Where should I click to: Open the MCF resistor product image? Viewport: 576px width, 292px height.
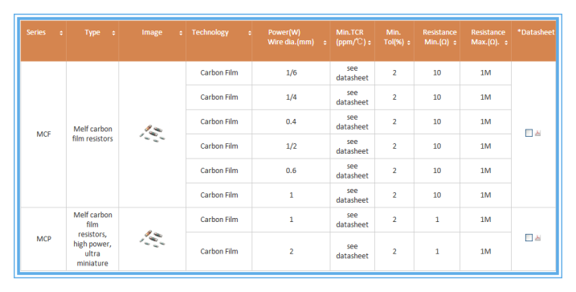click(152, 134)
